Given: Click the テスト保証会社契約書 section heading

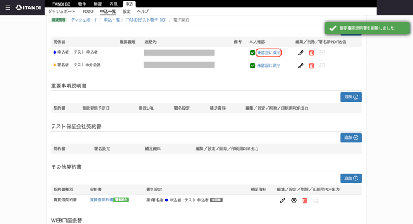Looking at the screenshot, I should (76, 126).
